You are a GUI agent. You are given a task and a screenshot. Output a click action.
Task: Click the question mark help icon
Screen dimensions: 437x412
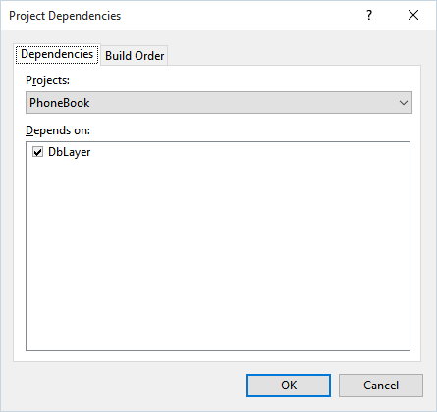369,15
